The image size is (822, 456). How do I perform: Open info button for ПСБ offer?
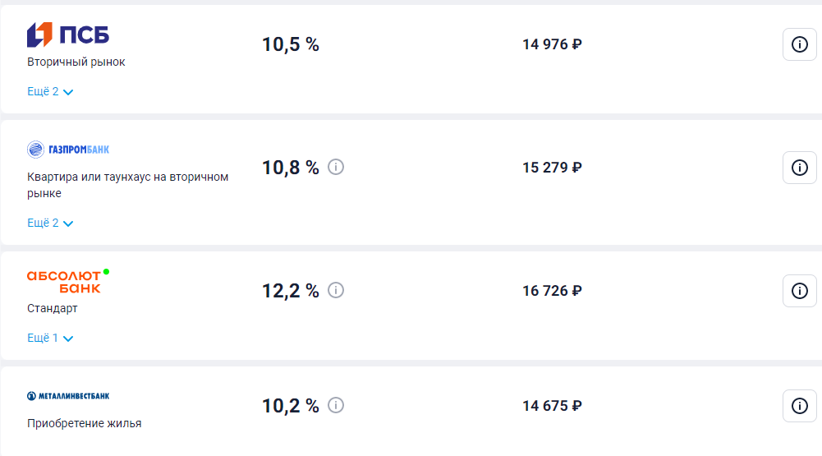coord(800,44)
